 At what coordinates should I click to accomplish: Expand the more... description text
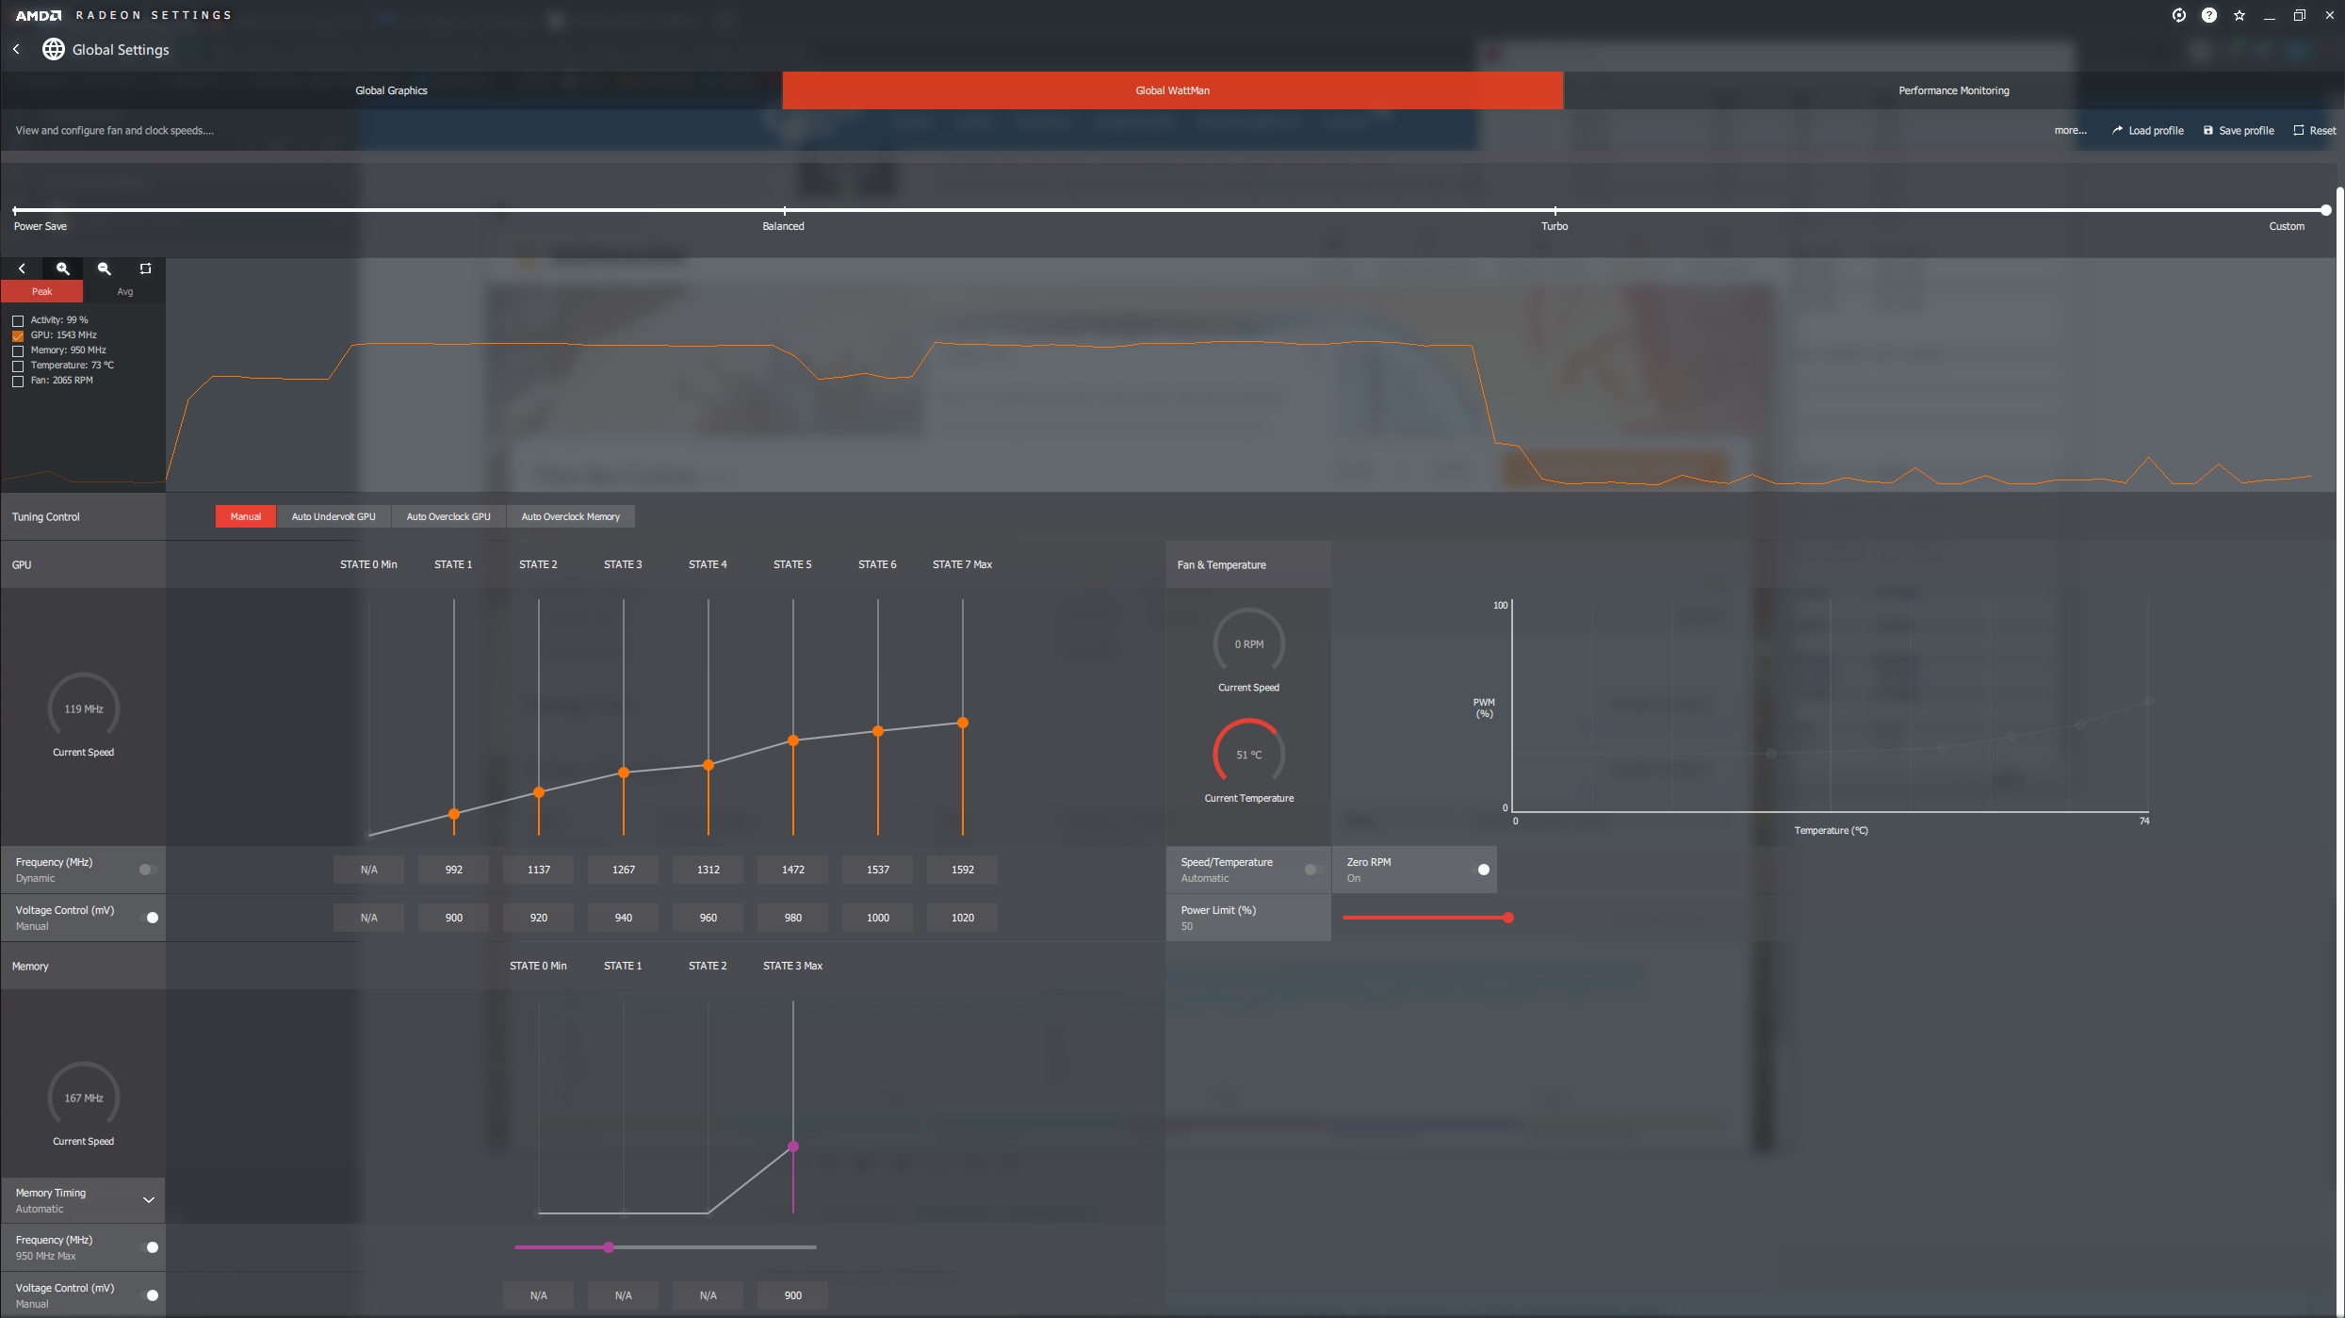coord(2070,131)
